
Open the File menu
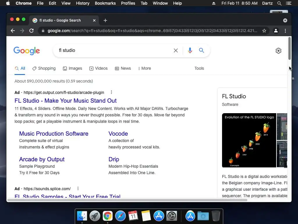[x=40, y=3]
